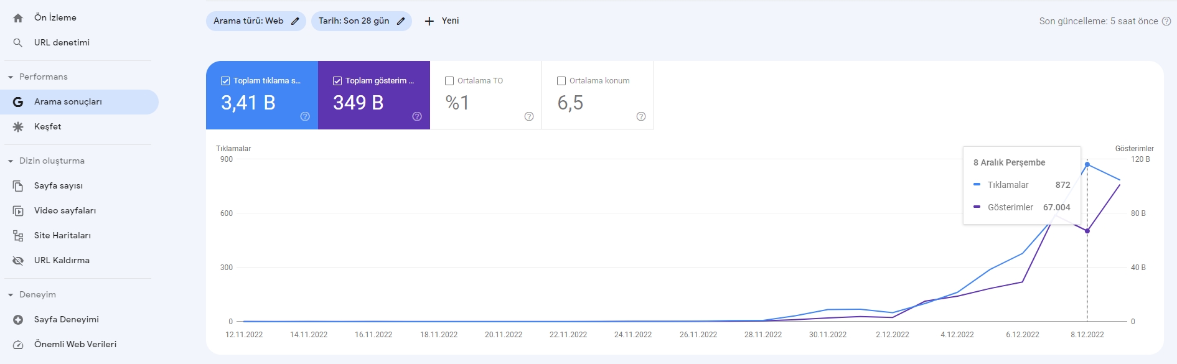This screenshot has height=364, width=1177.
Task: Click the 349 B total impressions value
Action: click(x=359, y=103)
